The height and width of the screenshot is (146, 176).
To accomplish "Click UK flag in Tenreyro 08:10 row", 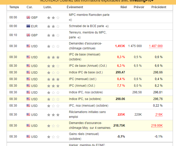I will click(28, 35).
